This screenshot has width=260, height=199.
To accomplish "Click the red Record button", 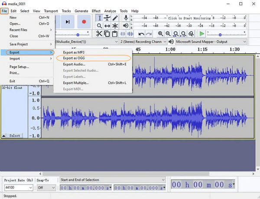I will 84,22.
